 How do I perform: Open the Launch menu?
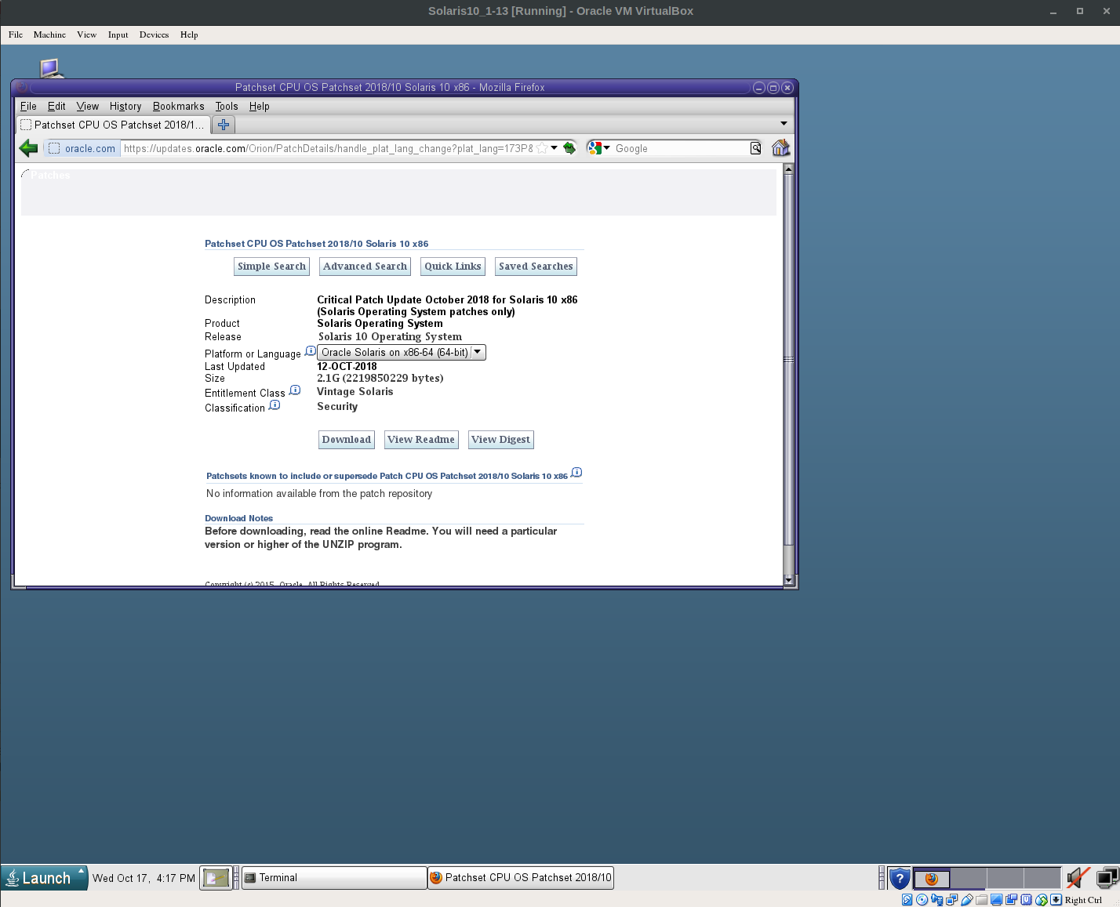(44, 878)
